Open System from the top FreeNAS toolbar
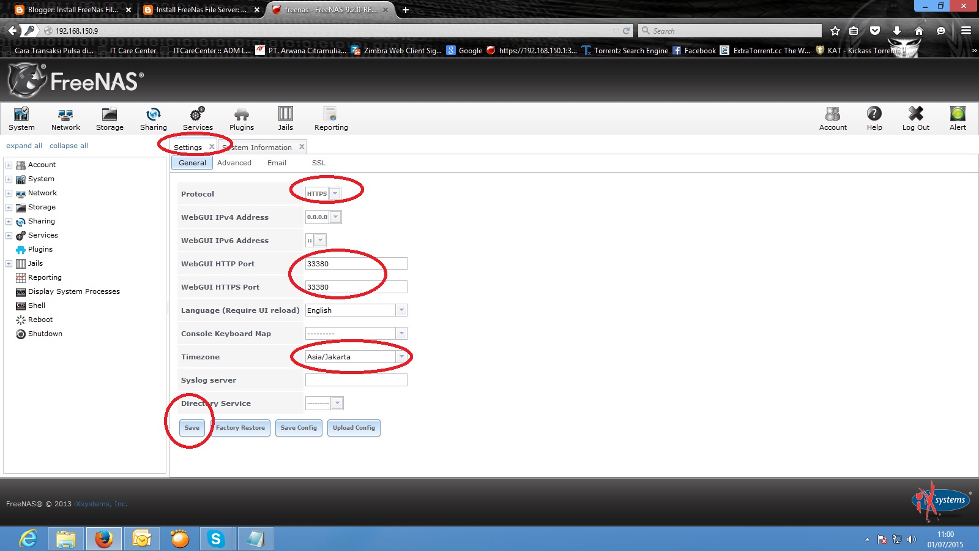 21,119
